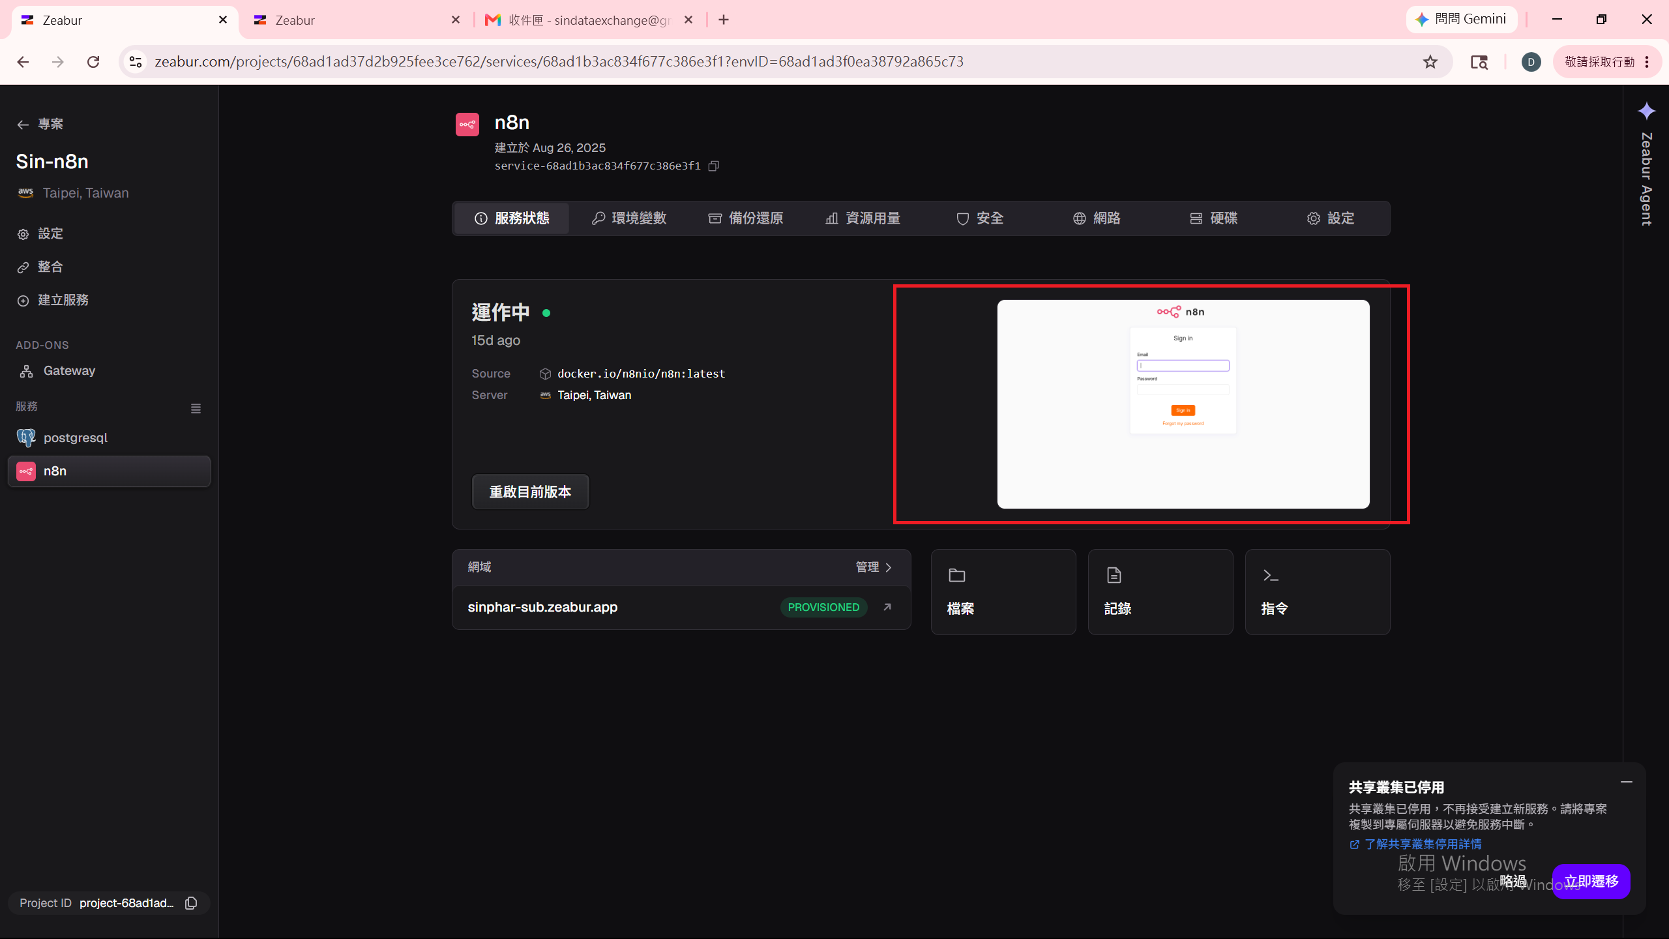1669x939 pixels.
Task: Click the browser address bar URL
Action: [559, 62]
